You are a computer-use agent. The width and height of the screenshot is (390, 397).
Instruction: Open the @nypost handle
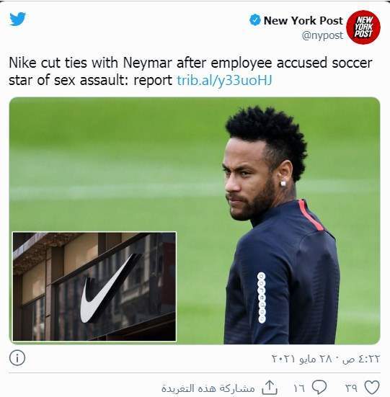pyautogui.click(x=322, y=35)
